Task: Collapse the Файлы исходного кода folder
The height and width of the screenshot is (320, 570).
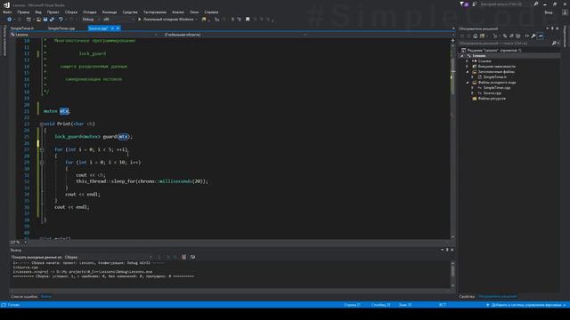Action: [468, 83]
